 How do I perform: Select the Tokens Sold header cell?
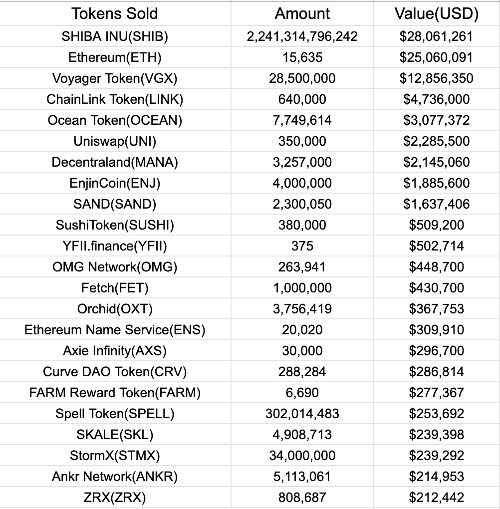pyautogui.click(x=115, y=13)
